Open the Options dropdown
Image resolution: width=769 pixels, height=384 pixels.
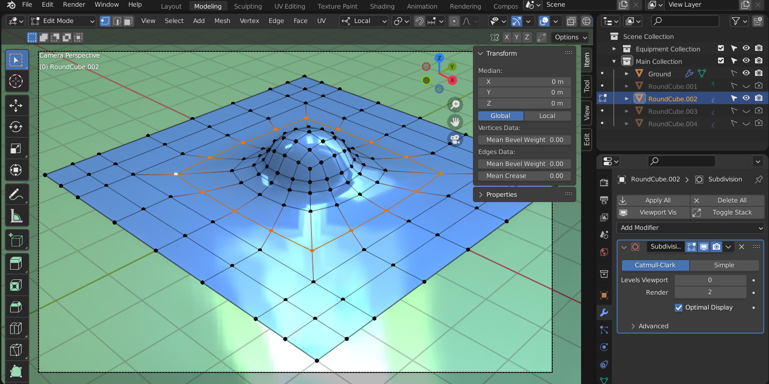coord(571,37)
